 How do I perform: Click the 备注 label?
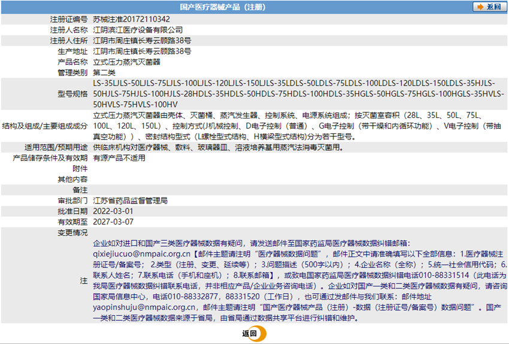pos(80,190)
